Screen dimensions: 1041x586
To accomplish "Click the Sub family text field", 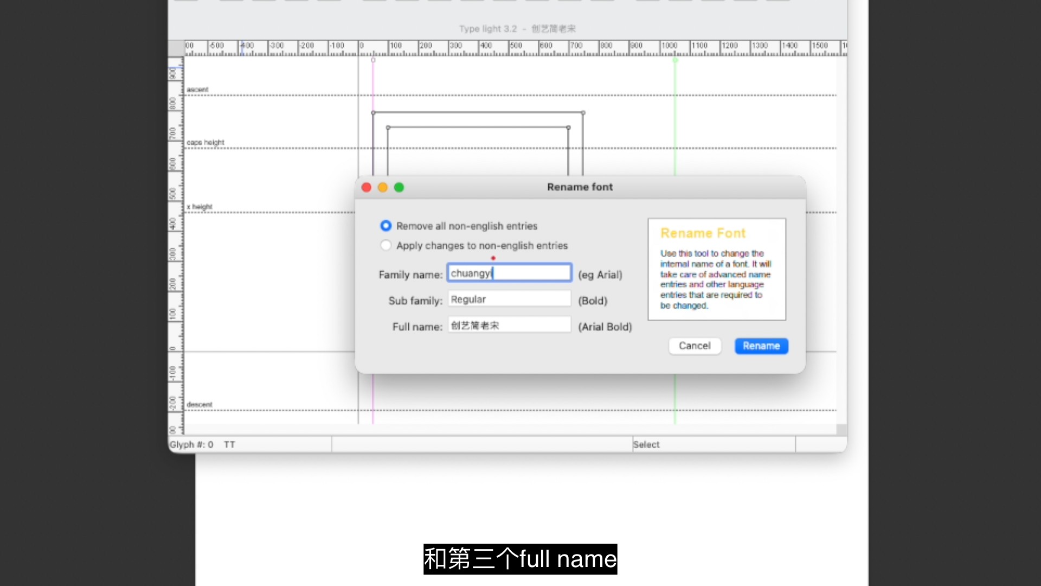I will point(509,299).
